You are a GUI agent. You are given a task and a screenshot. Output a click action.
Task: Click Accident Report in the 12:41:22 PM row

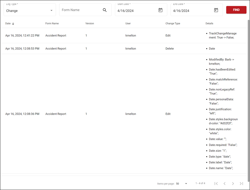[x=56, y=35]
